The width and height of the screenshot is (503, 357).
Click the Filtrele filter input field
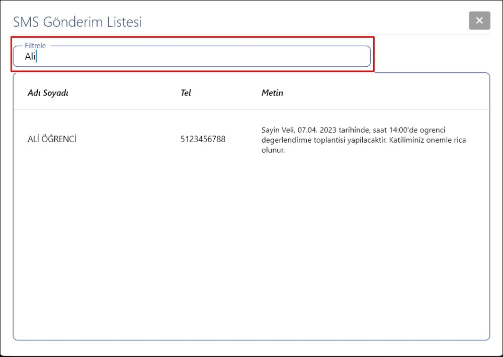(x=192, y=56)
